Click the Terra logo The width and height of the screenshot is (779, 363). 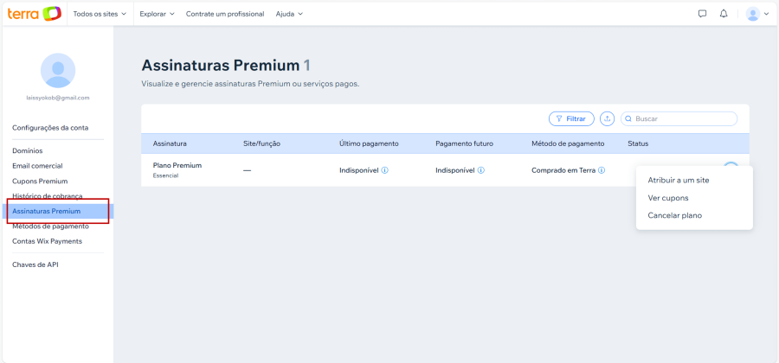click(35, 14)
